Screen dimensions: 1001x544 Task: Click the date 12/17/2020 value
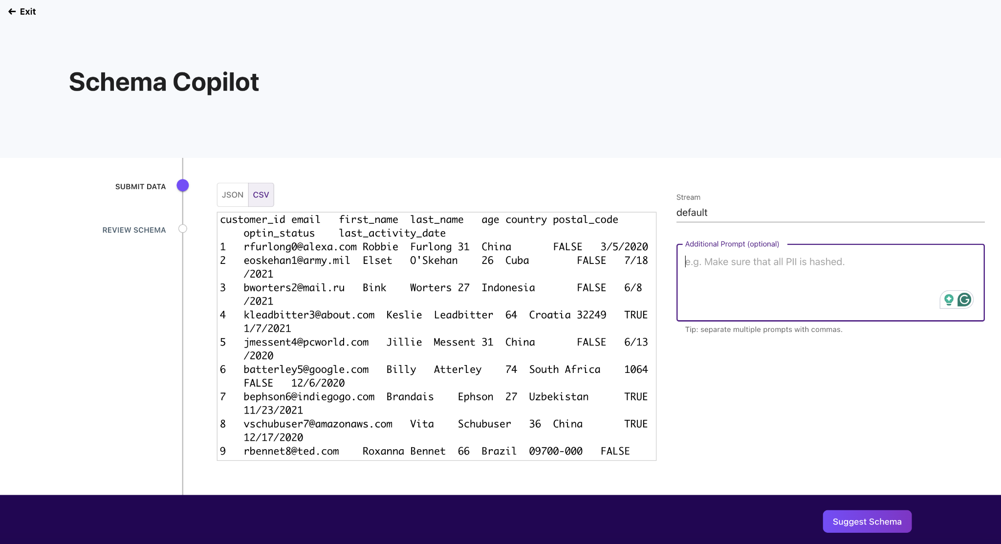point(273,438)
